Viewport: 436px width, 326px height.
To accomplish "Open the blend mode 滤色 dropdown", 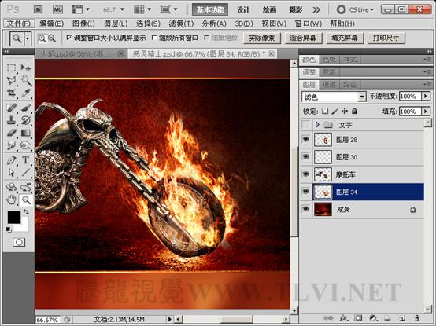I will click(x=362, y=97).
